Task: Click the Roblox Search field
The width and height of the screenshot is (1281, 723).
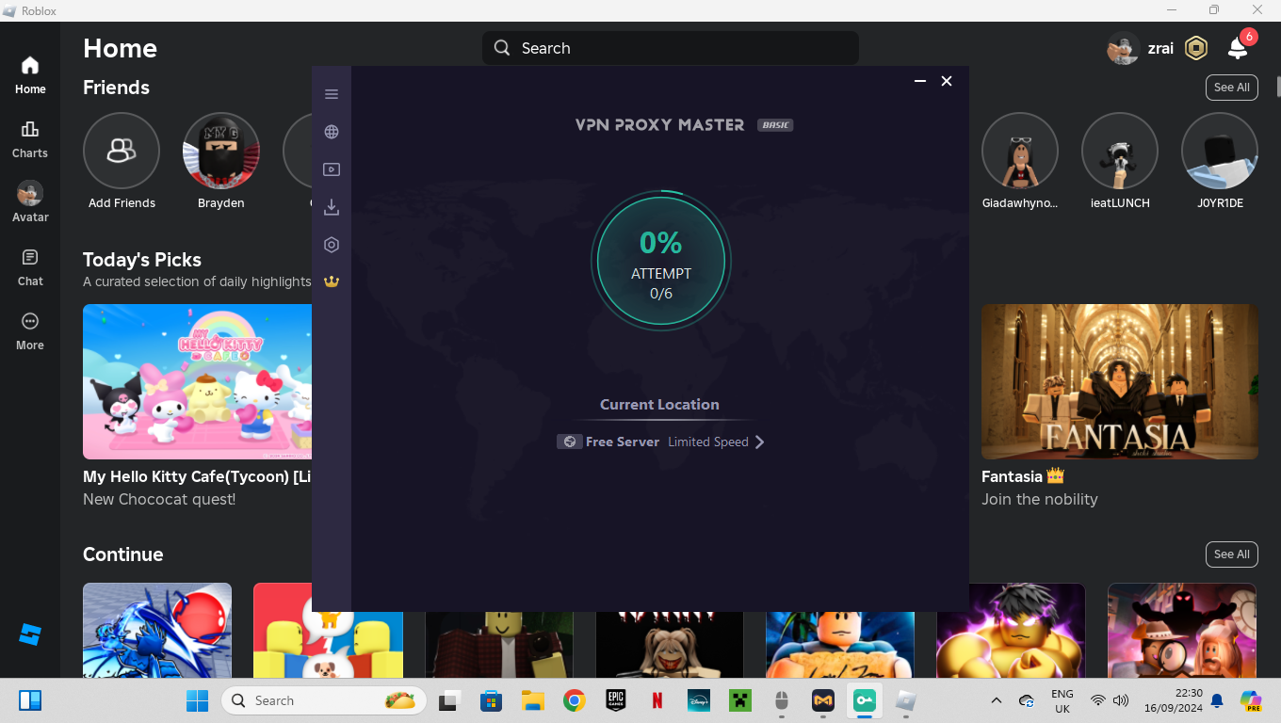Action: coord(671,48)
